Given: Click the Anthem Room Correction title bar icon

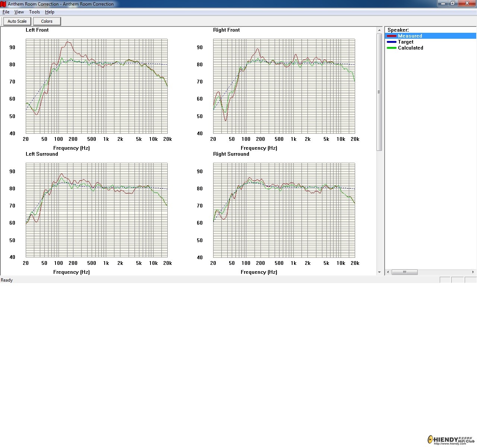Looking at the screenshot, I should click(3, 4).
